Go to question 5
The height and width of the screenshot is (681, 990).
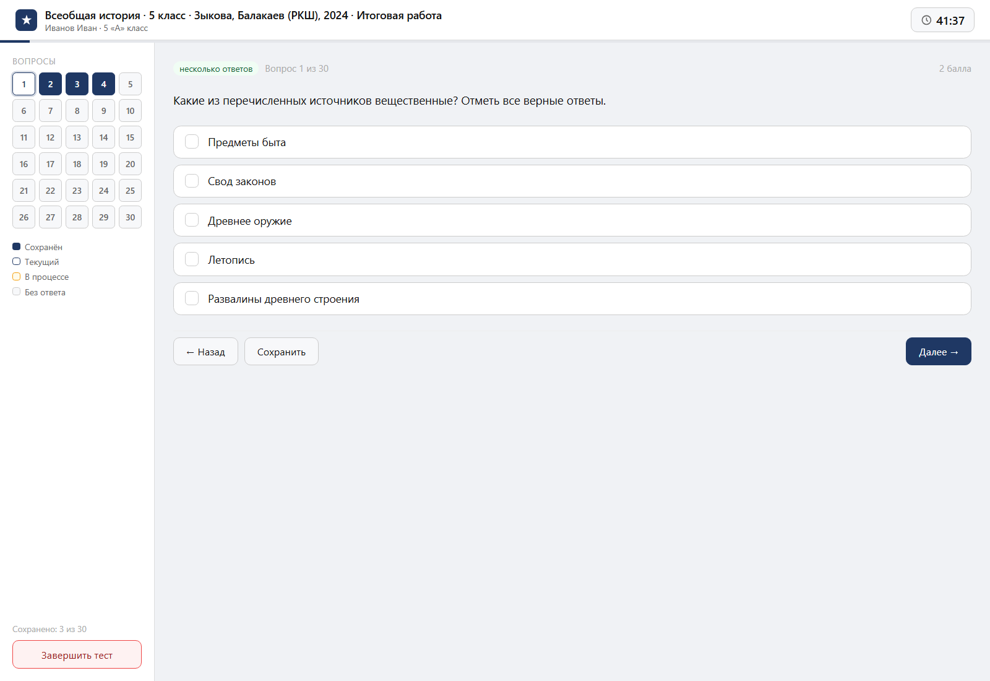[130, 84]
